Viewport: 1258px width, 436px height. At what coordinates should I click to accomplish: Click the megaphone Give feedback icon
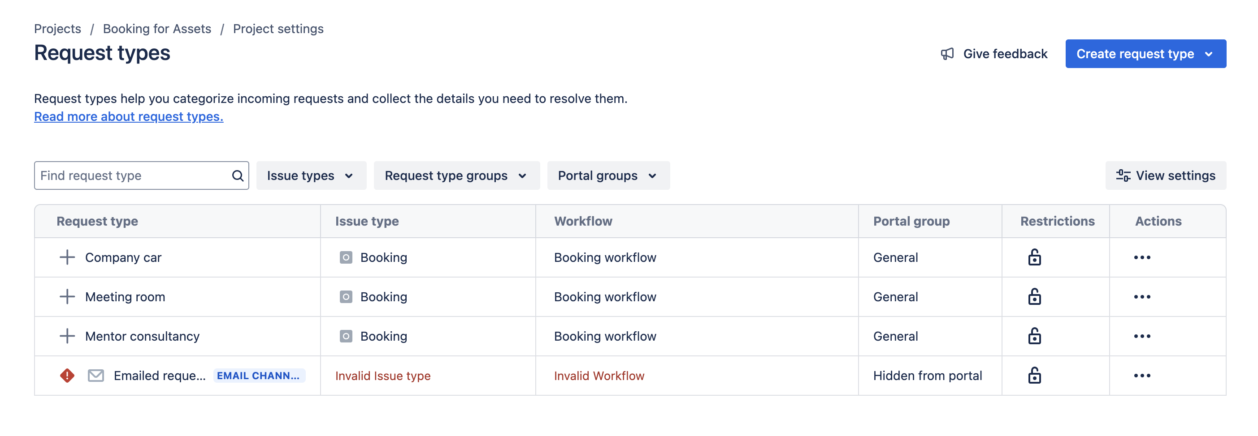point(947,54)
